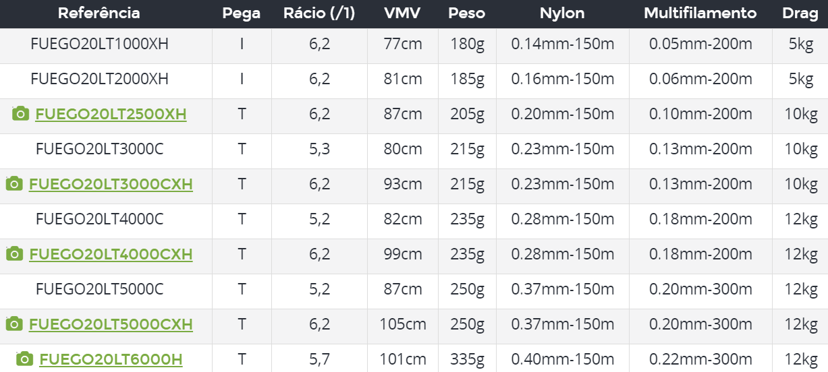The image size is (828, 372).
Task: Select the 0.40mm-150m nylon cell
Action: pyautogui.click(x=562, y=360)
